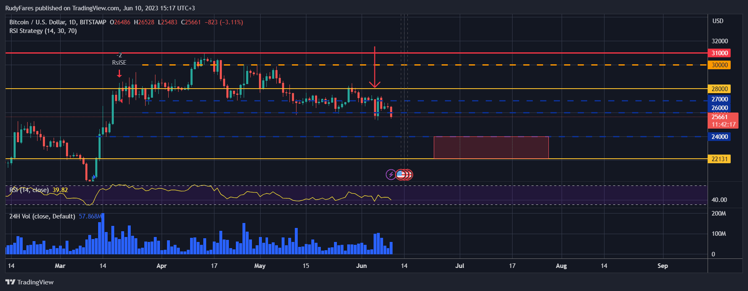Select the yellow 28000 price level tag
Screen dimensions: 748x291
(x=719, y=89)
